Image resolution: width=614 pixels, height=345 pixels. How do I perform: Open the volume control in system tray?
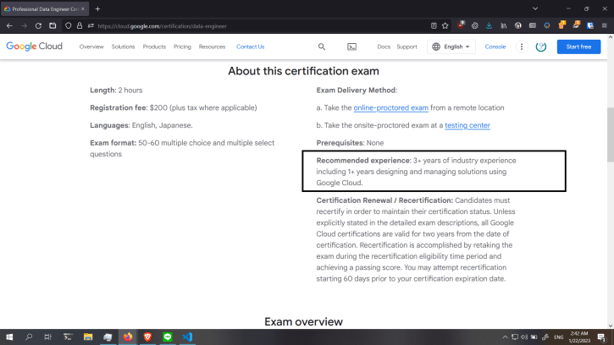tap(524, 337)
